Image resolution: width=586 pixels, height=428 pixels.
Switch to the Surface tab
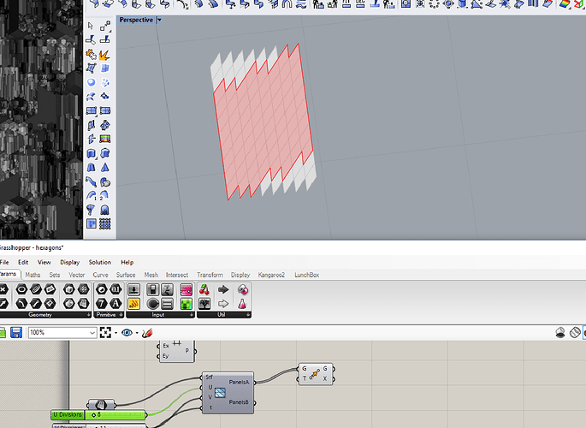[x=126, y=275]
